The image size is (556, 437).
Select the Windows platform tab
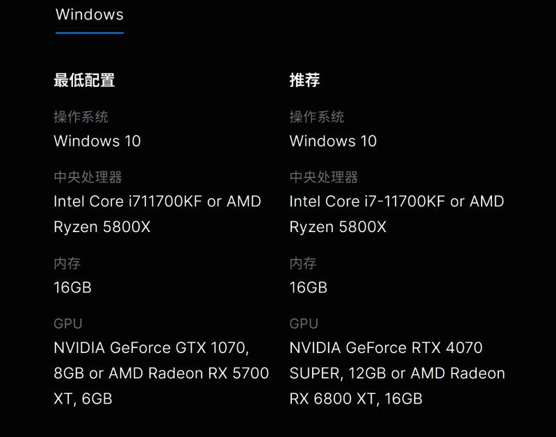pos(90,15)
